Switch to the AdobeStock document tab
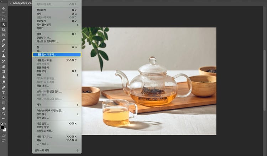The height and width of the screenshot is (156, 267). click(x=22, y=3)
